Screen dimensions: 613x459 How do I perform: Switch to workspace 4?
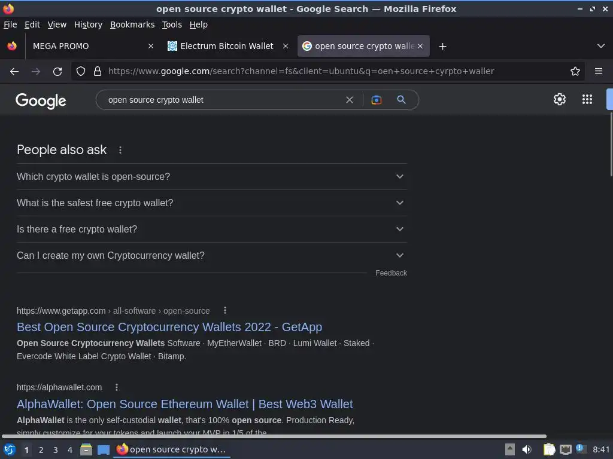click(x=70, y=450)
